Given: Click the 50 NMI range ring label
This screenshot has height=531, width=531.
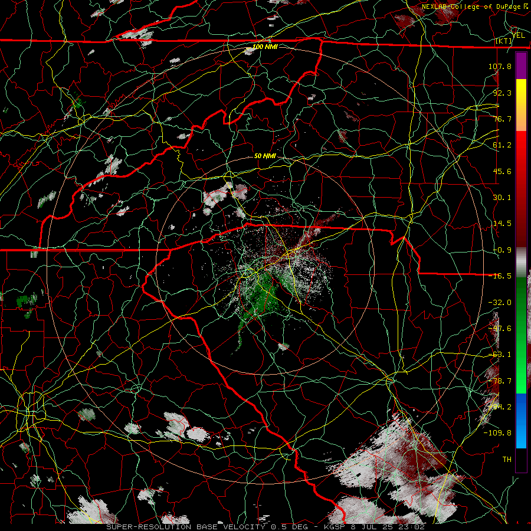Looking at the screenshot, I should click(265, 156).
